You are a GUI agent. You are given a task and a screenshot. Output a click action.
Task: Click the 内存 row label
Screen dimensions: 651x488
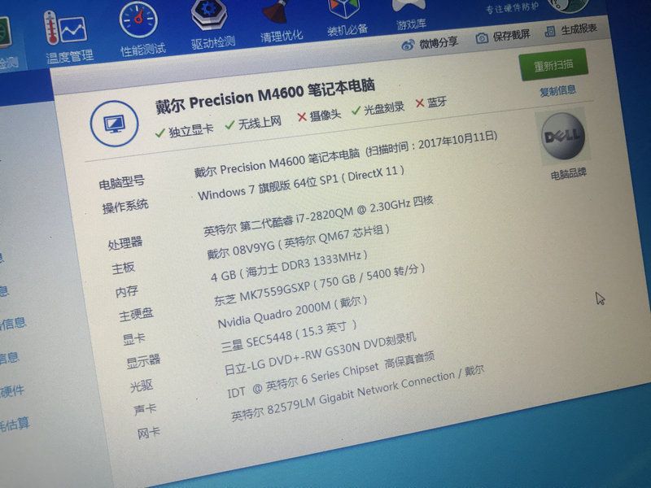click(127, 291)
